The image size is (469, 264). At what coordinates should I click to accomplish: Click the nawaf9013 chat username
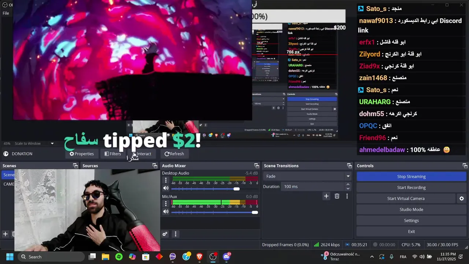click(x=376, y=21)
